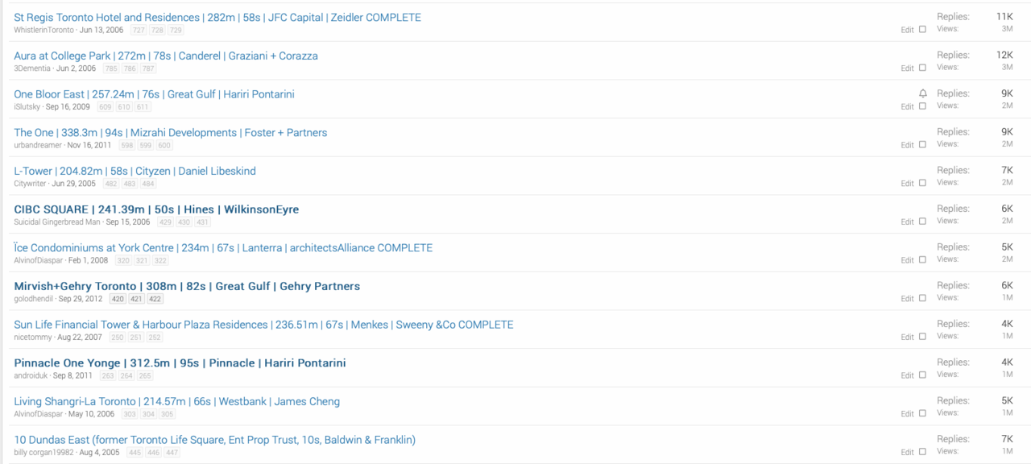Open page 610 of One Bloor East
The image size is (1031, 464).
[x=123, y=107]
